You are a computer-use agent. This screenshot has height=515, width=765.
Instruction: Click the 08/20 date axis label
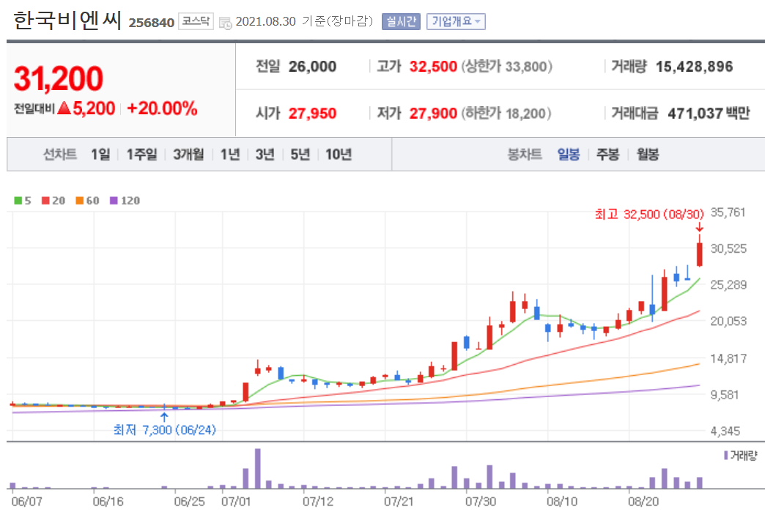pyautogui.click(x=643, y=501)
